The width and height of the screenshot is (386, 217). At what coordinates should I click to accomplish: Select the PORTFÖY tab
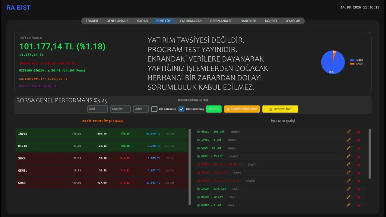[163, 21]
